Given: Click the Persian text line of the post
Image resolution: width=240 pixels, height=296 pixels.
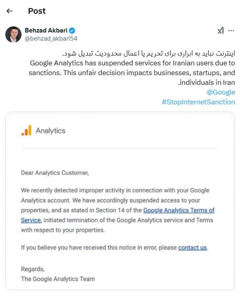Looking at the screenshot, I should pos(149,53).
